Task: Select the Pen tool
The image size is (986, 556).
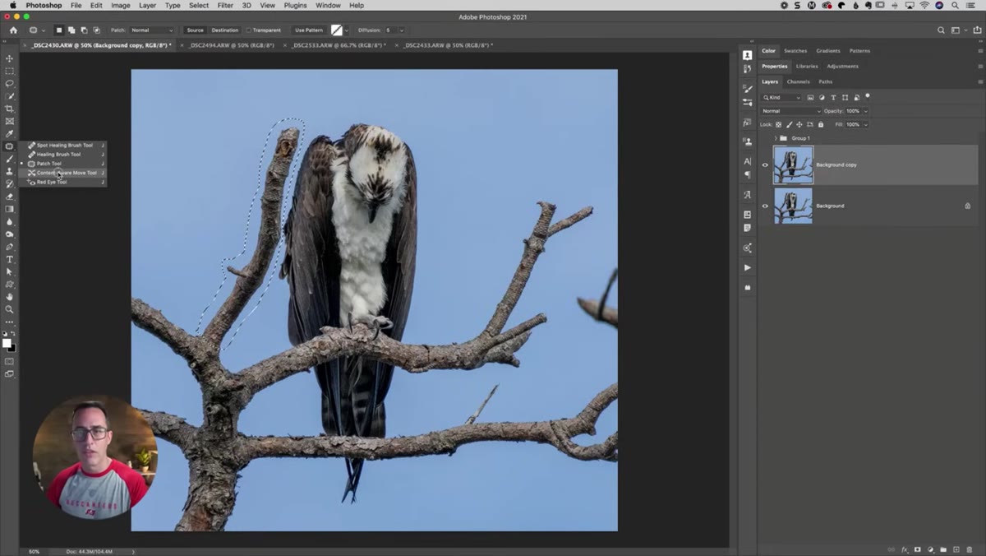Action: (10, 247)
